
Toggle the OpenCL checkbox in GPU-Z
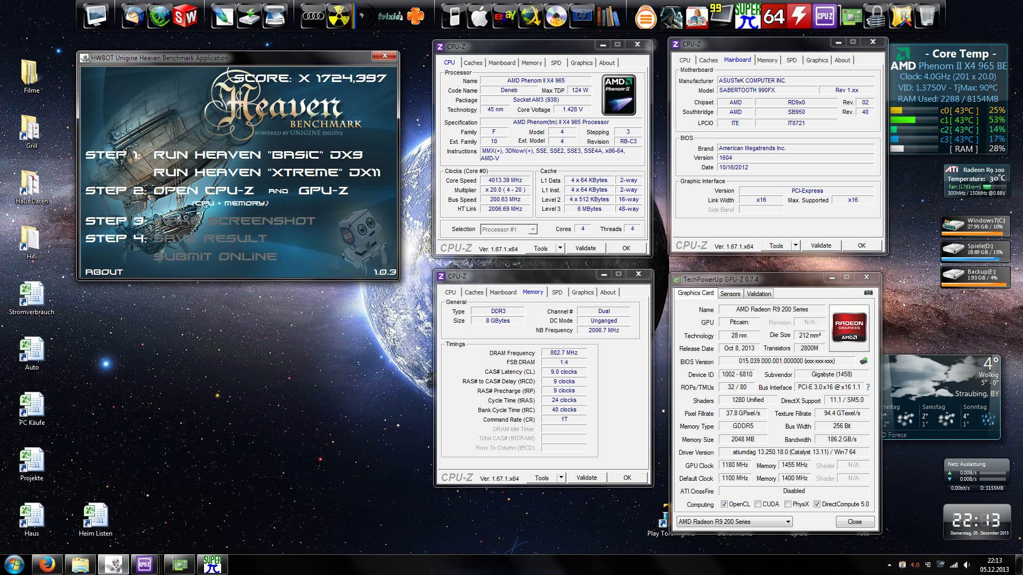[x=724, y=504]
